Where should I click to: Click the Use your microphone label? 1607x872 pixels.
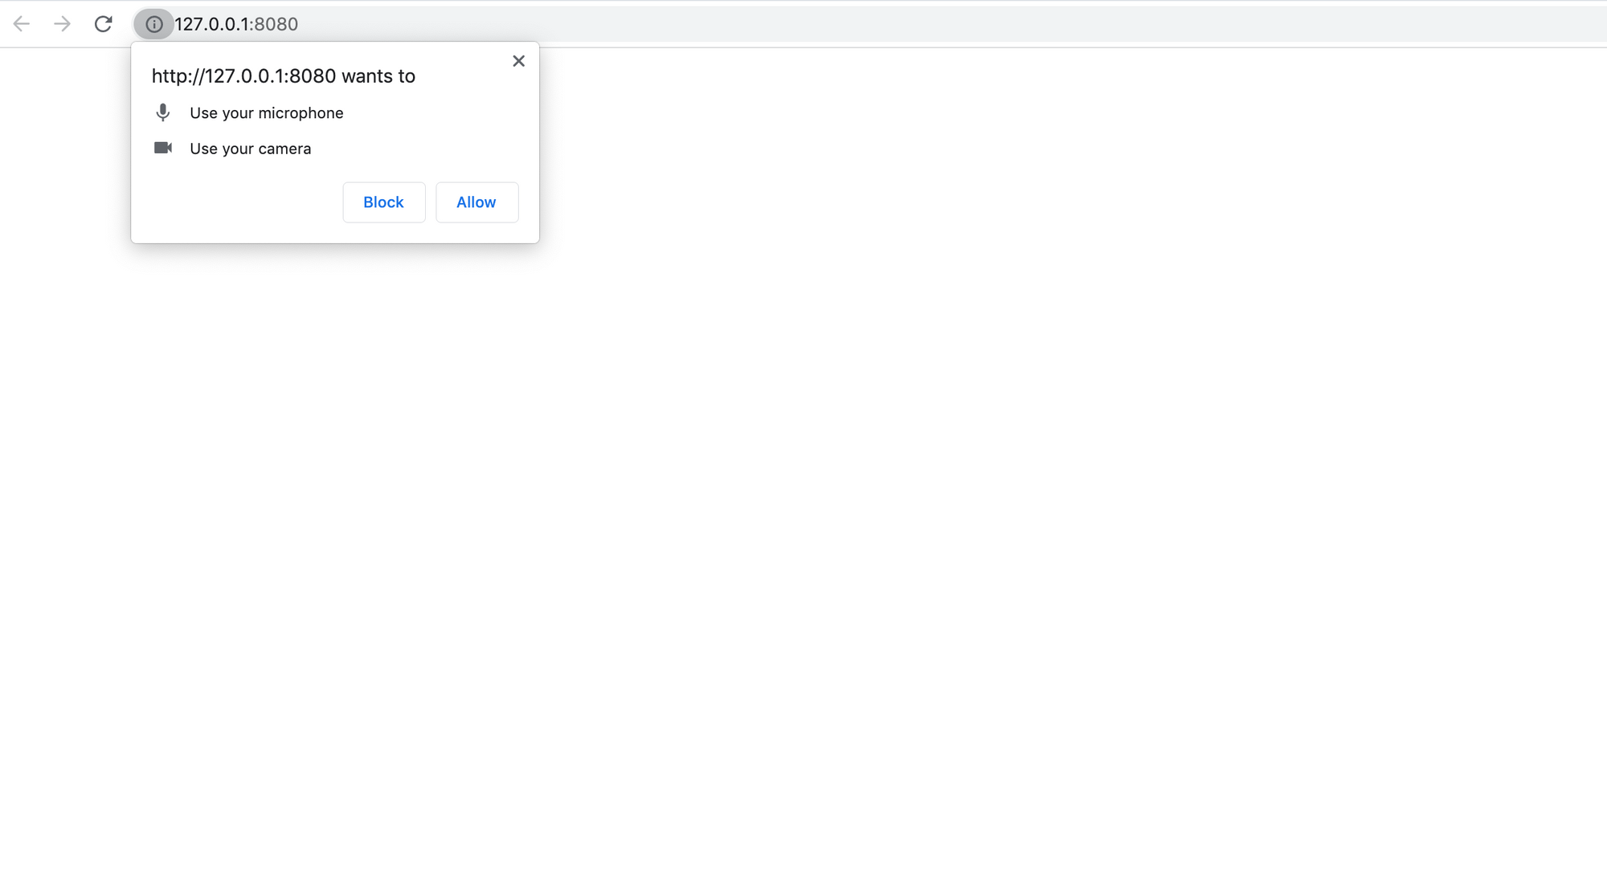click(x=266, y=112)
